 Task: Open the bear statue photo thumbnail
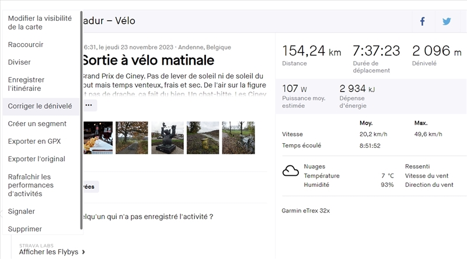[x=168, y=138]
